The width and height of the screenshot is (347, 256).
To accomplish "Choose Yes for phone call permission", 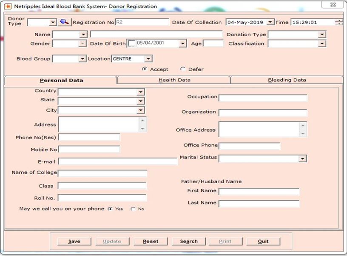I will 110,209.
